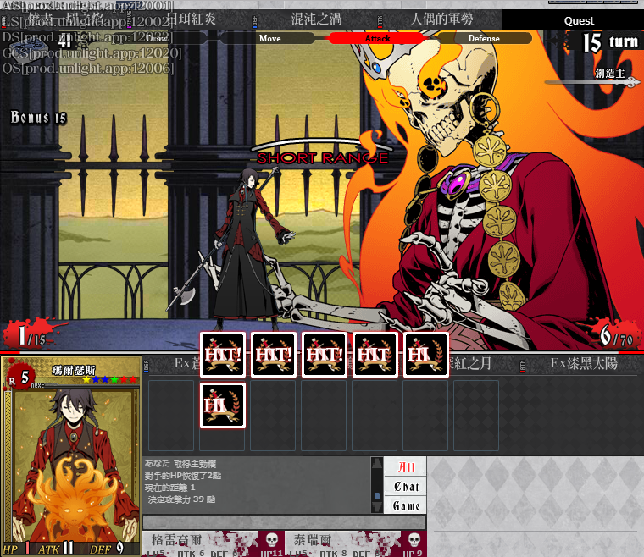Click the enemy name 創造主
Image resolution: width=644 pixels, height=557 pixels.
tap(610, 74)
